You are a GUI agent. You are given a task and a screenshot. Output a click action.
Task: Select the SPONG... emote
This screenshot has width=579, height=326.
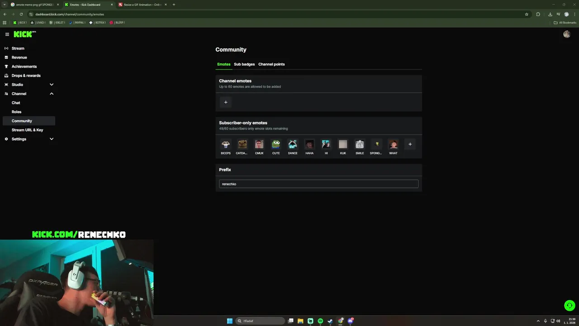click(376, 144)
